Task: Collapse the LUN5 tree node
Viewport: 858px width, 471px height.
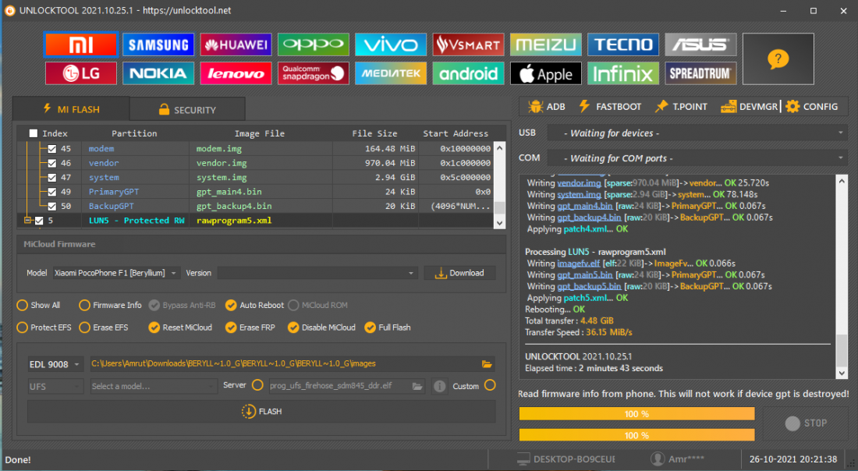Action: [27, 221]
